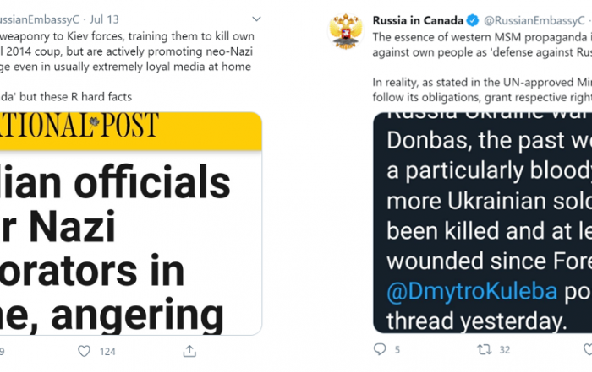This screenshot has height=372, width=592.
Task: Click the 32 retweets count
Action: (x=505, y=350)
